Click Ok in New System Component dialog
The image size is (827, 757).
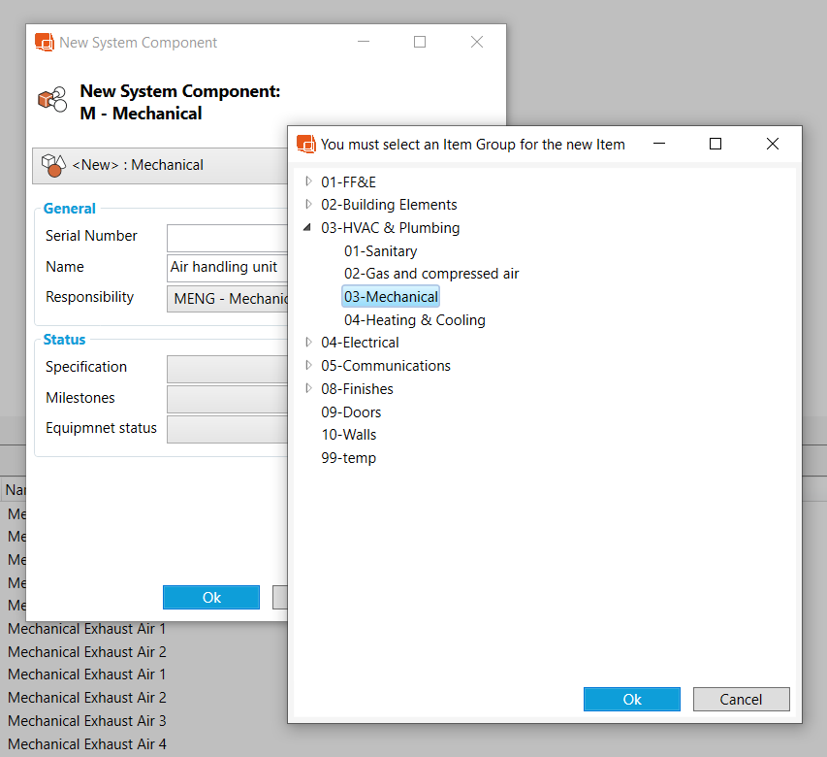210,598
